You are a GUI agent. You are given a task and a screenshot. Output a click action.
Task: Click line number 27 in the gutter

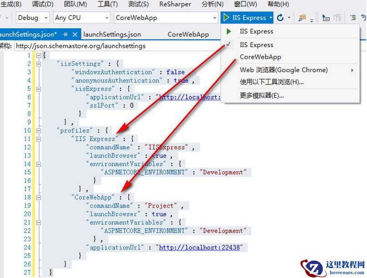tap(27, 273)
